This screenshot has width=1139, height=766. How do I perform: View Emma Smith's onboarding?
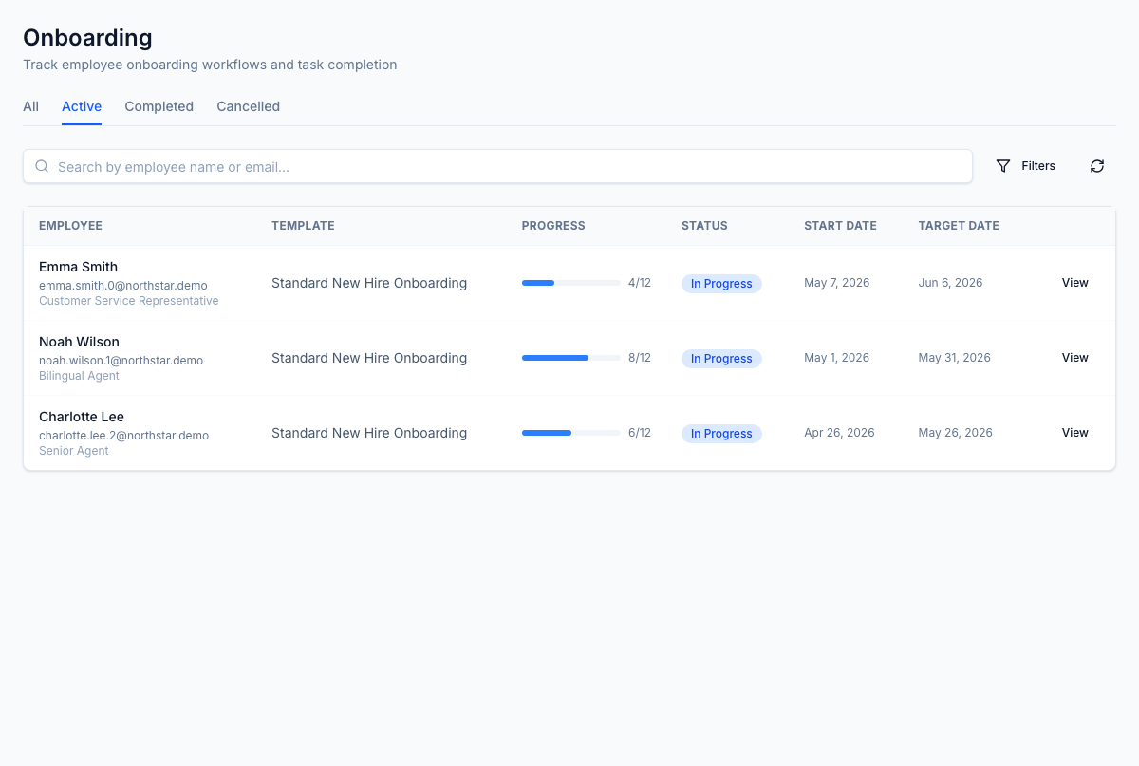tap(1074, 283)
